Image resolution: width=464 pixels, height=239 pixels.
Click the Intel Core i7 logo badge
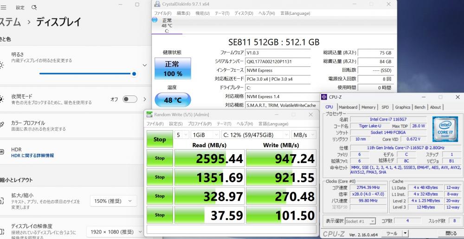coord(445,128)
